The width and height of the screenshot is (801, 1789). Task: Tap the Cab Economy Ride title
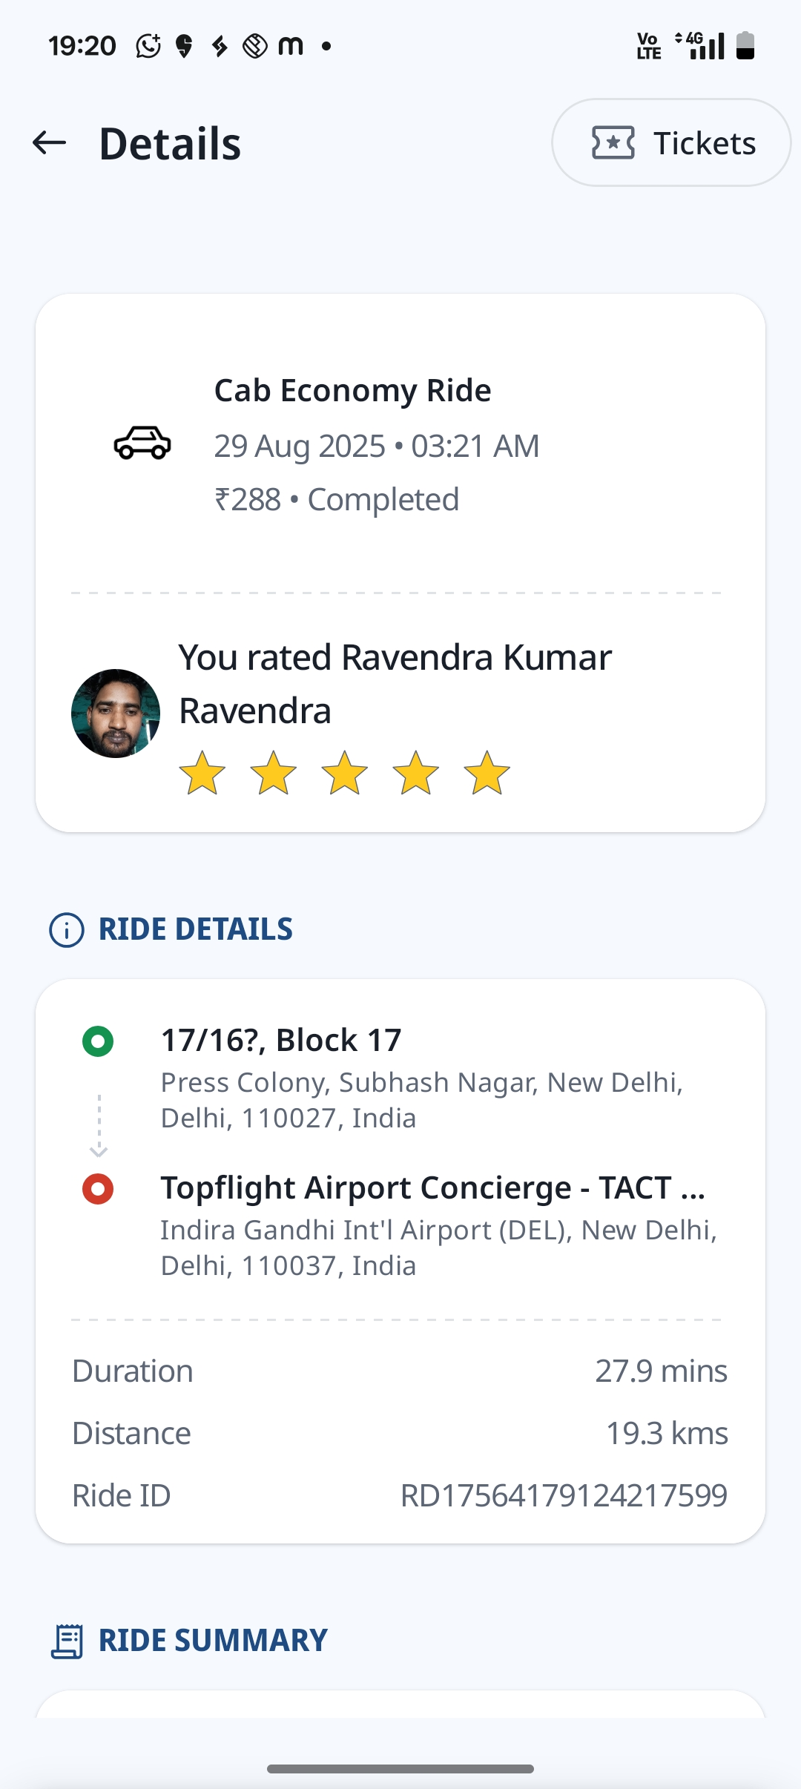[x=352, y=390]
